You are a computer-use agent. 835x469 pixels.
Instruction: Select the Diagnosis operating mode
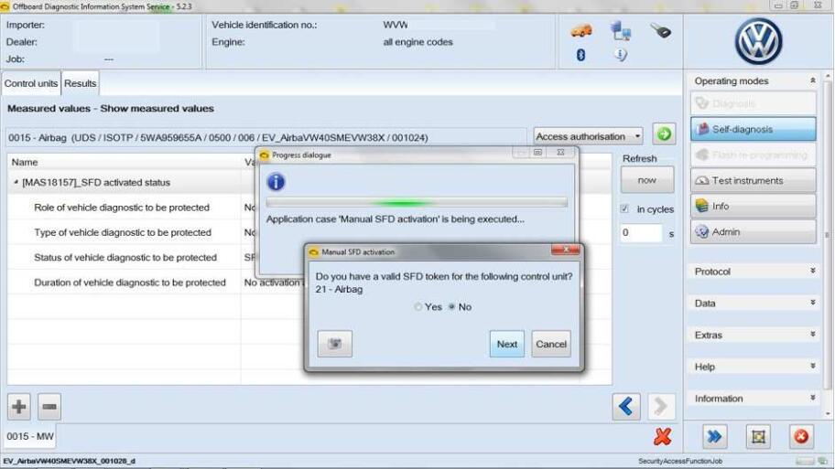pyautogui.click(x=753, y=103)
